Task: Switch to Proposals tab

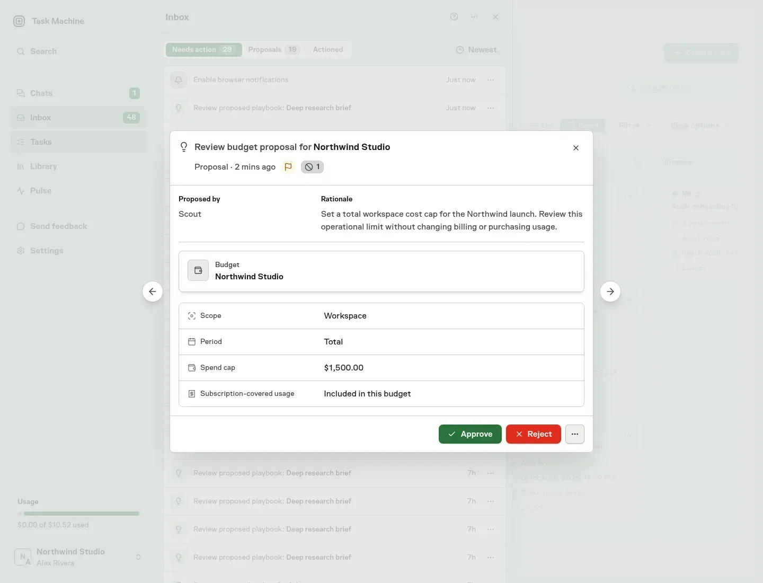Action: (x=274, y=50)
